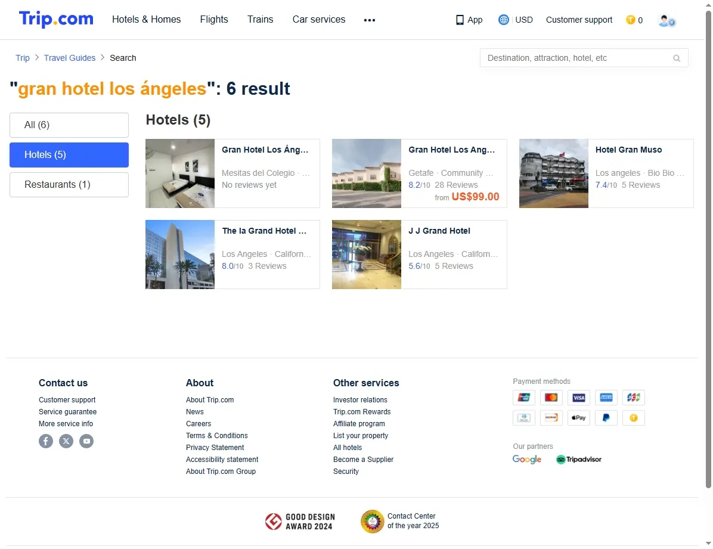
Task: Go to Trip breadcrumb link
Action: (23, 58)
